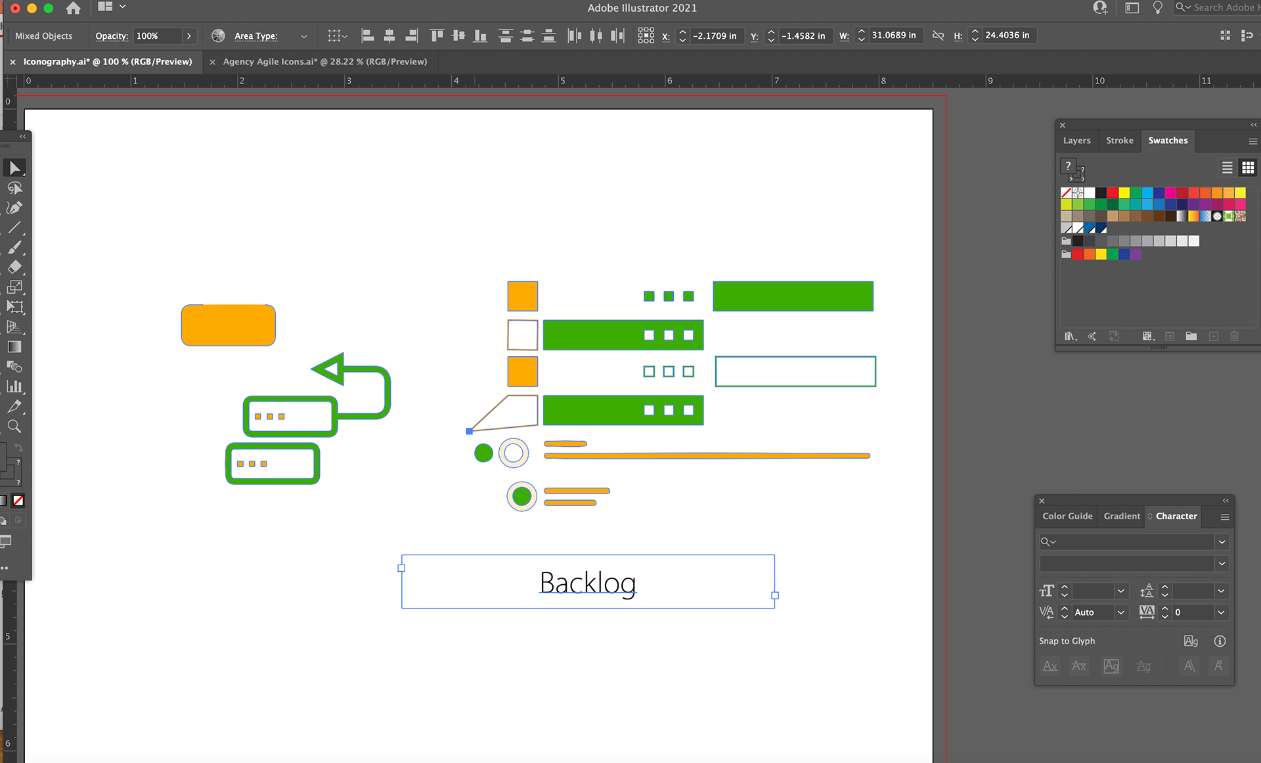Select the Gradient tool in toolbar
This screenshot has width=1261, height=763.
point(14,347)
